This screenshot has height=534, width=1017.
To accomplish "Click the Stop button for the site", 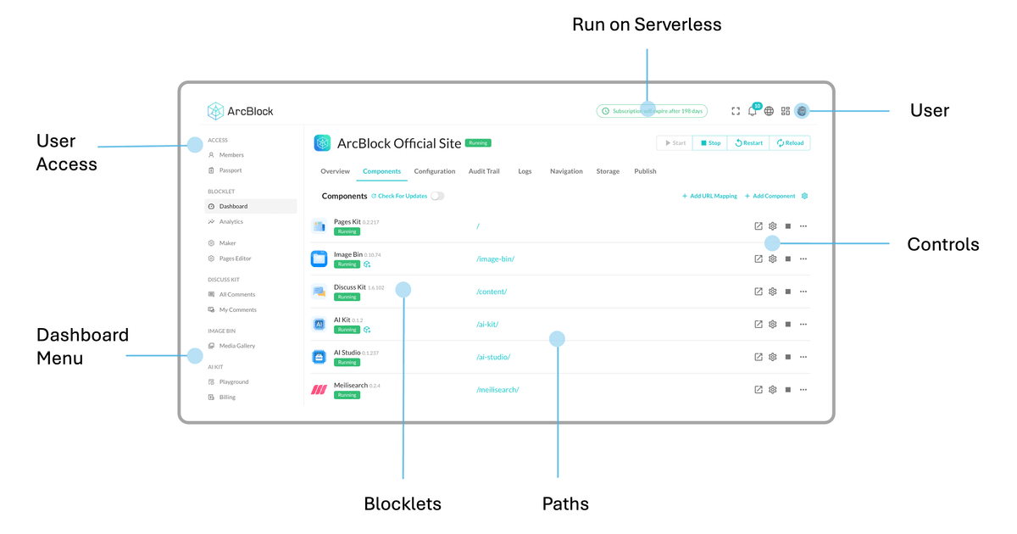I will 710,143.
